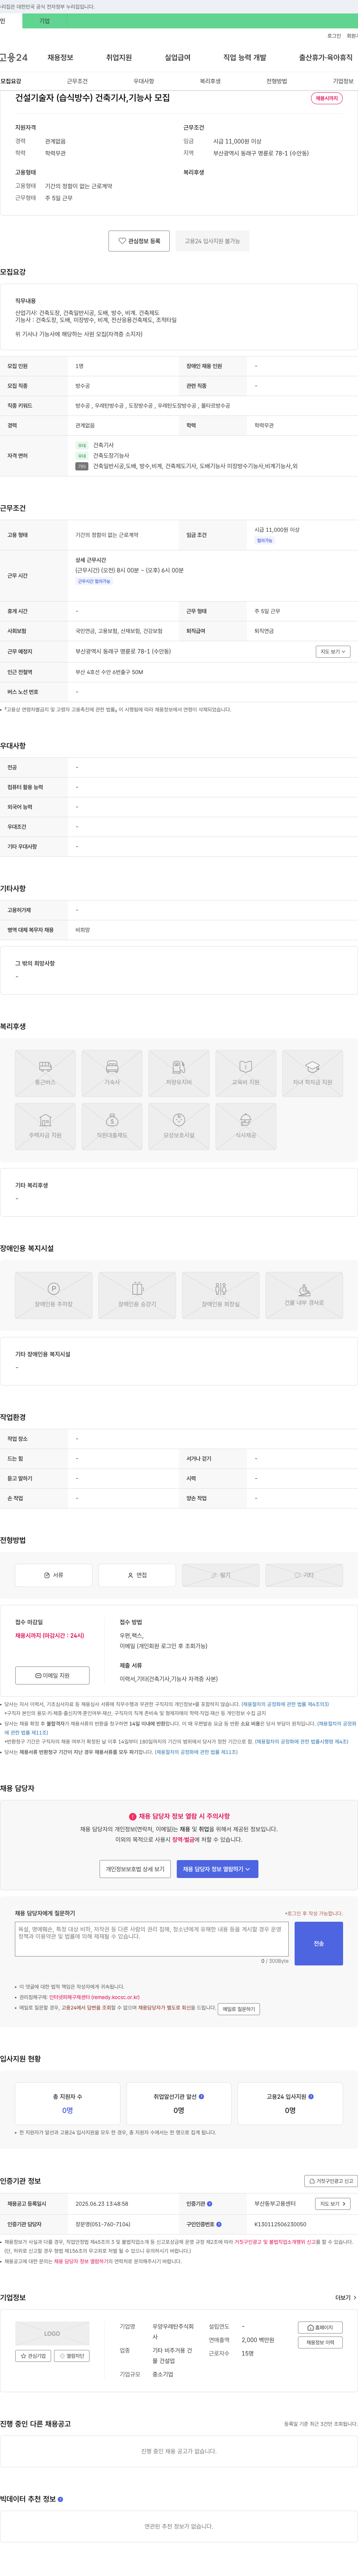
Task: Jump to 근무조건 section tab
Action: click(77, 81)
